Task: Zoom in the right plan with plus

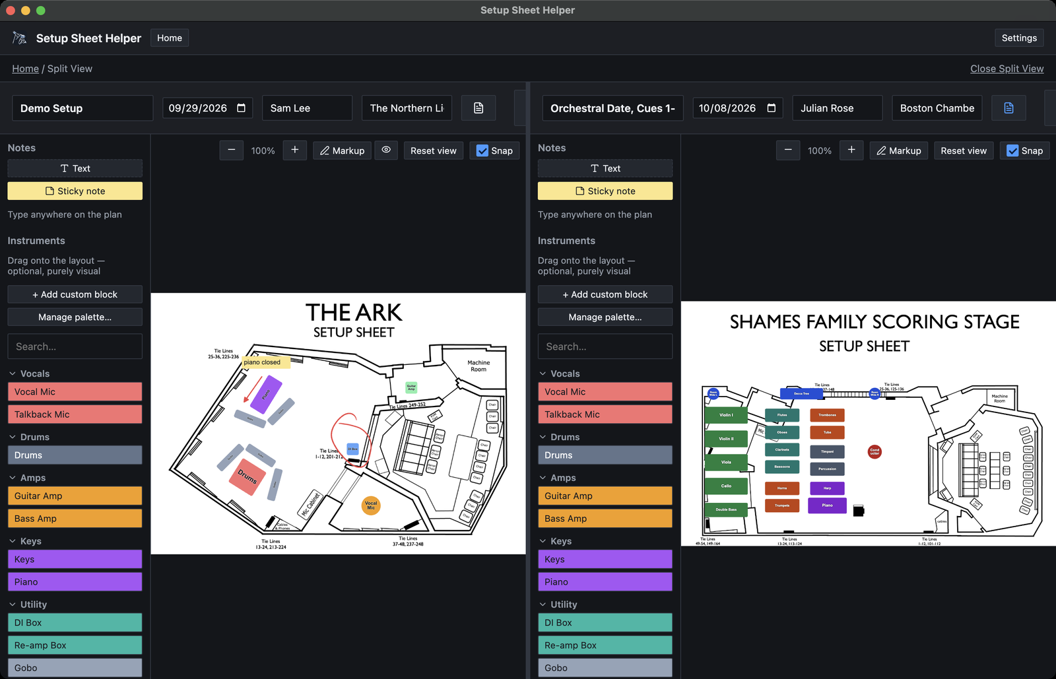Action: tap(851, 150)
